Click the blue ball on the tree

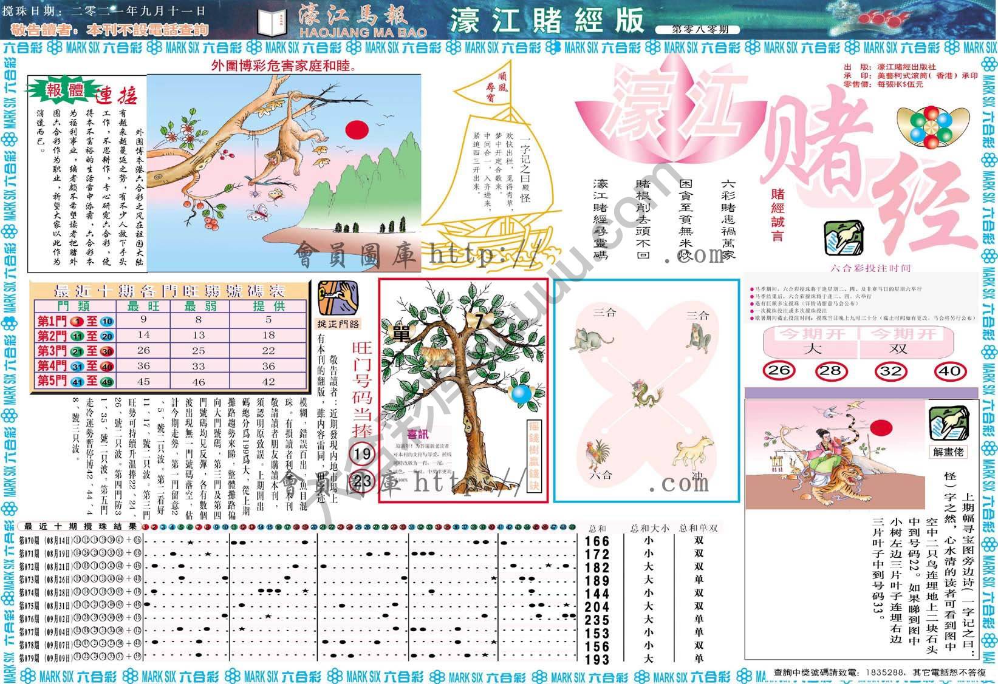521,394
